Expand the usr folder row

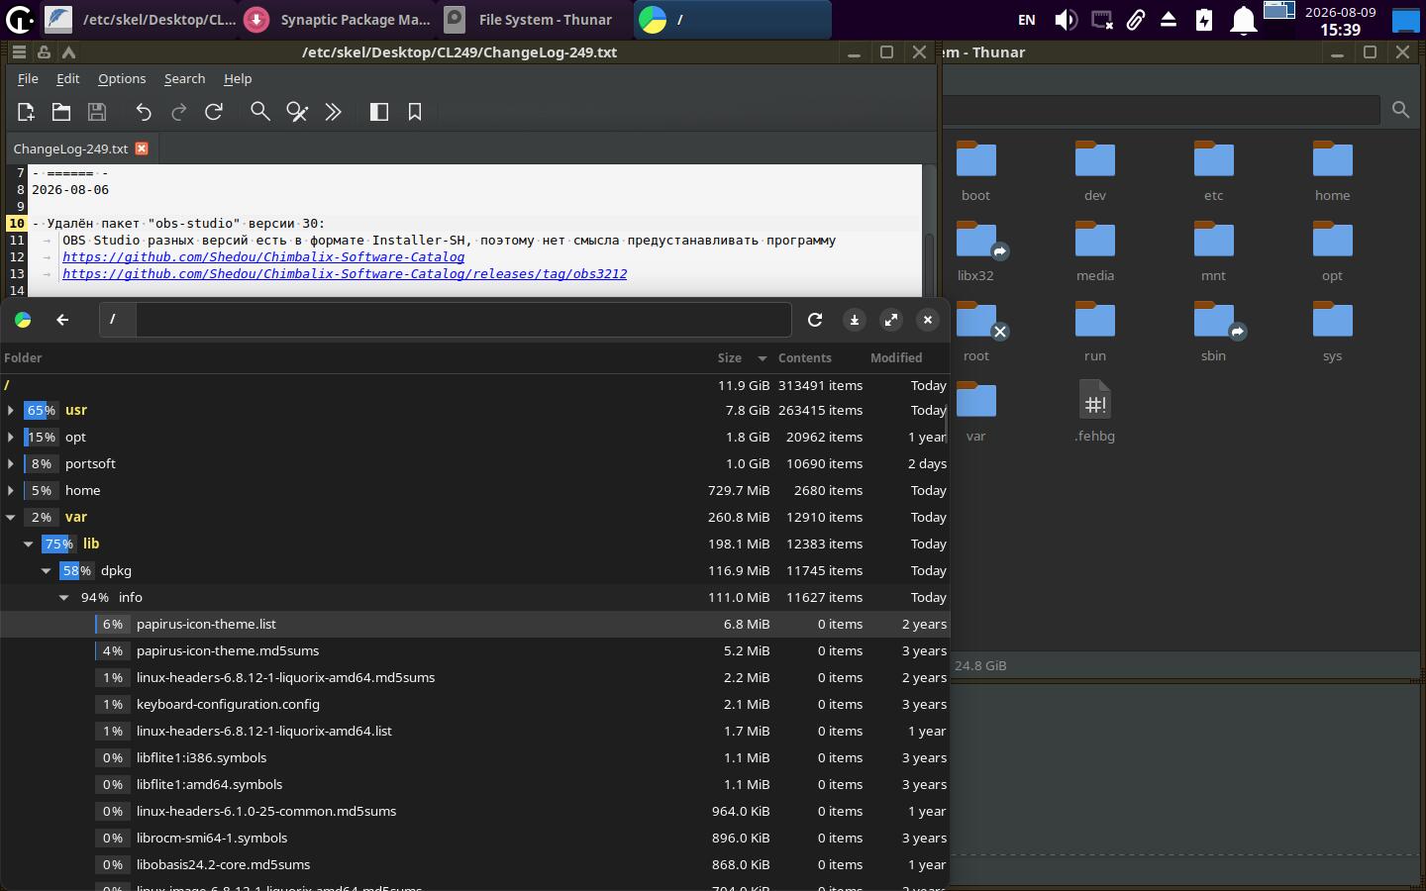click(x=11, y=411)
